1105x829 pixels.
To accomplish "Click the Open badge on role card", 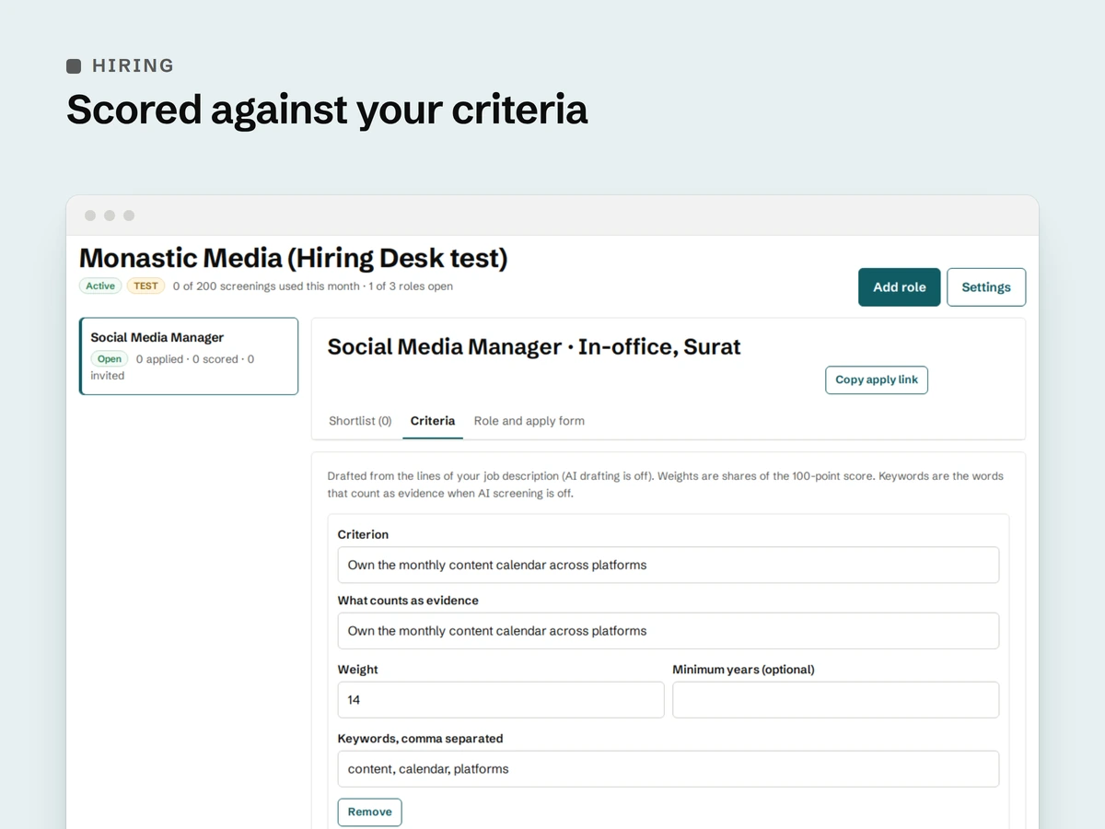I will [x=110, y=359].
